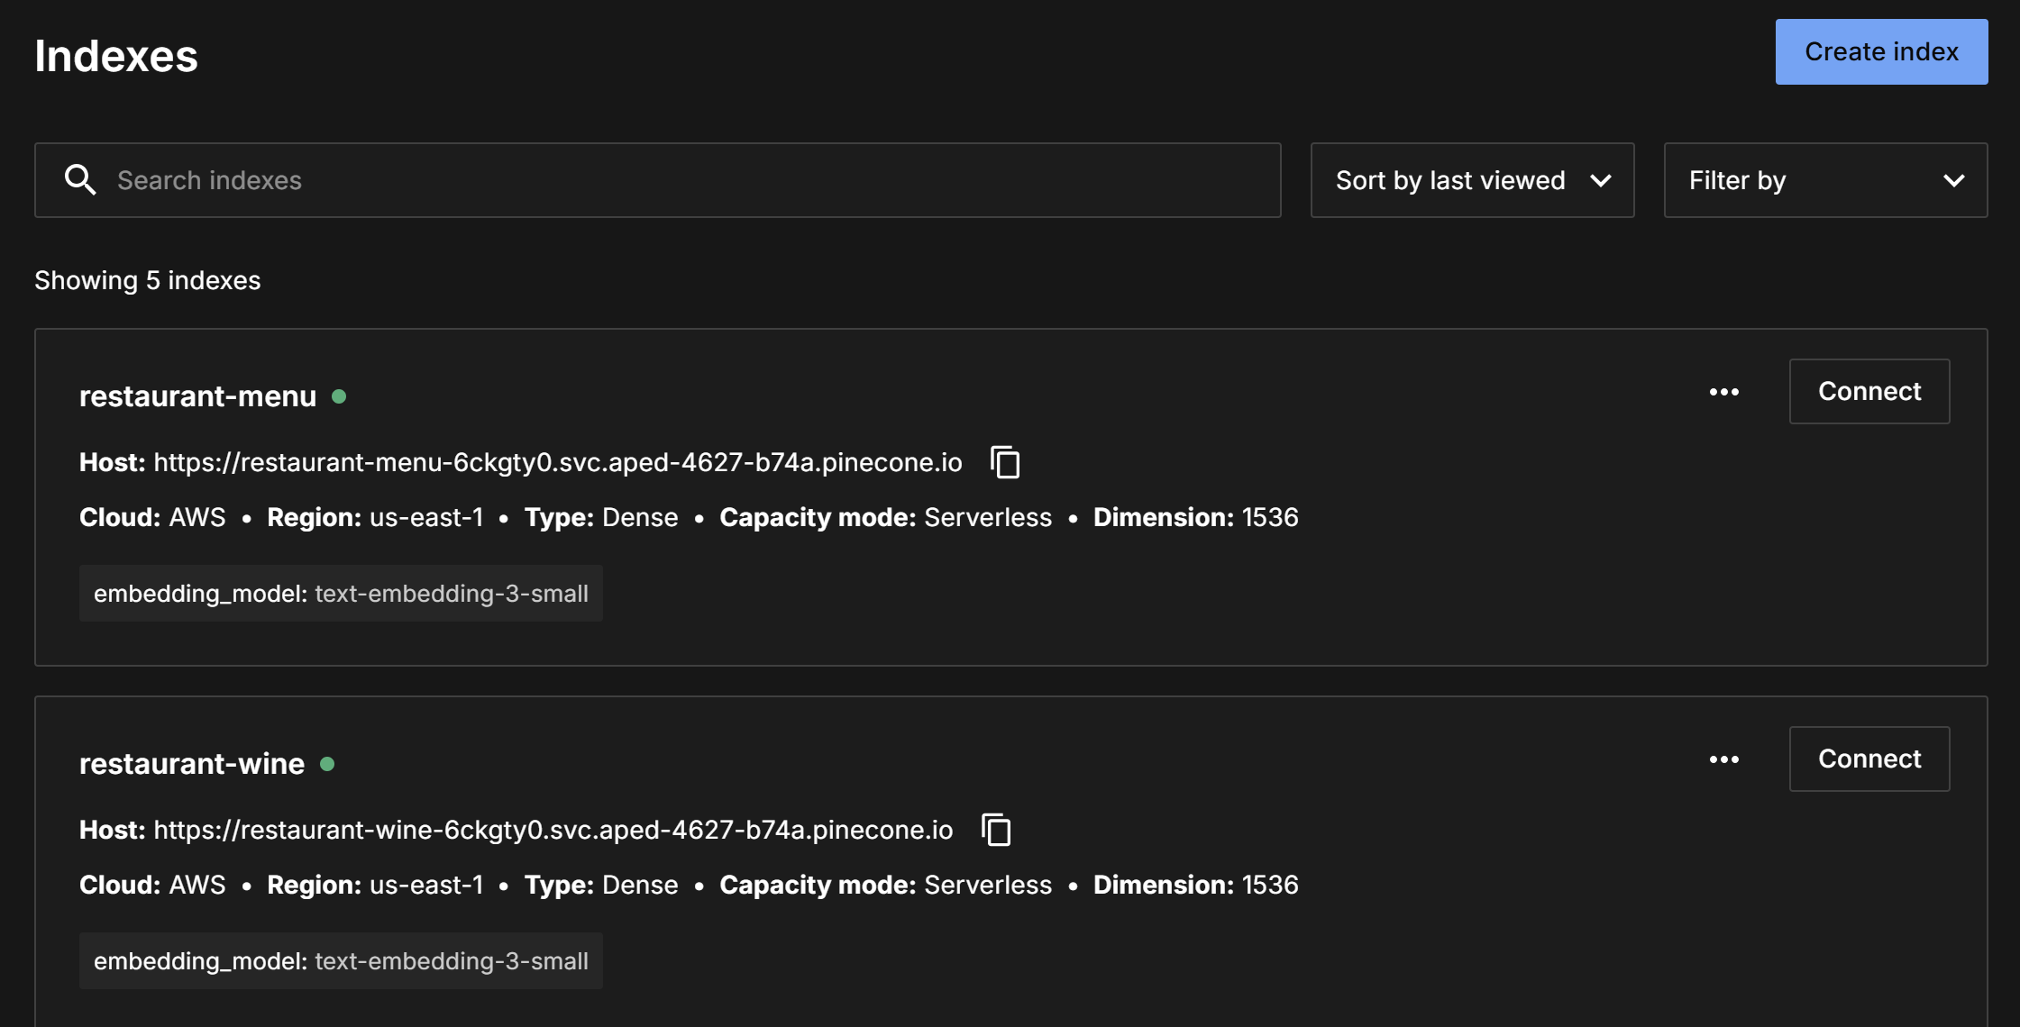The height and width of the screenshot is (1027, 2020).
Task: Open the restaurant-wine index title
Action: coord(191,764)
